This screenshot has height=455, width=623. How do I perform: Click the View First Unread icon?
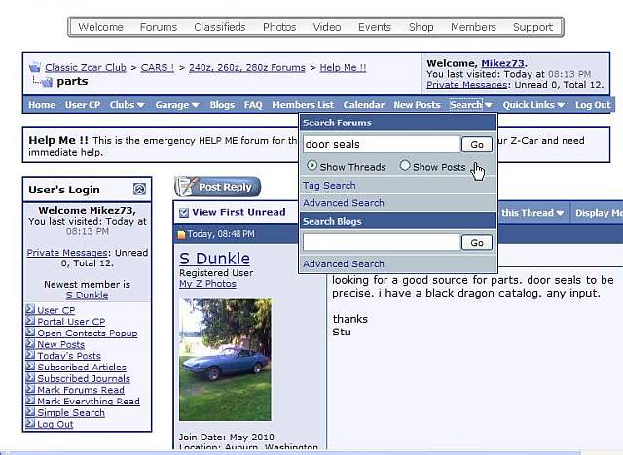(x=184, y=213)
